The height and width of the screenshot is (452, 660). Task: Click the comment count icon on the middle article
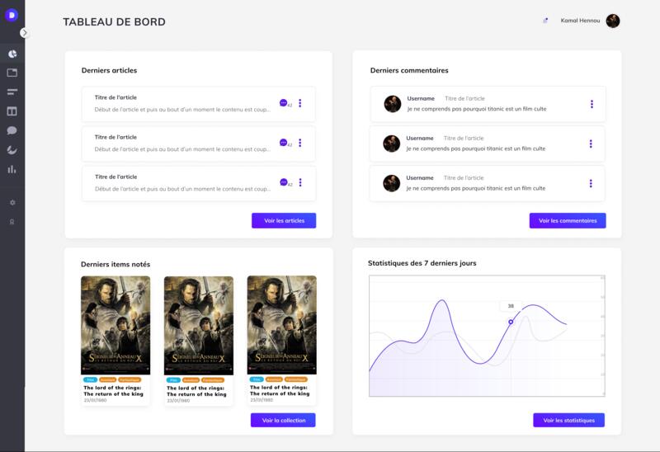click(x=283, y=143)
